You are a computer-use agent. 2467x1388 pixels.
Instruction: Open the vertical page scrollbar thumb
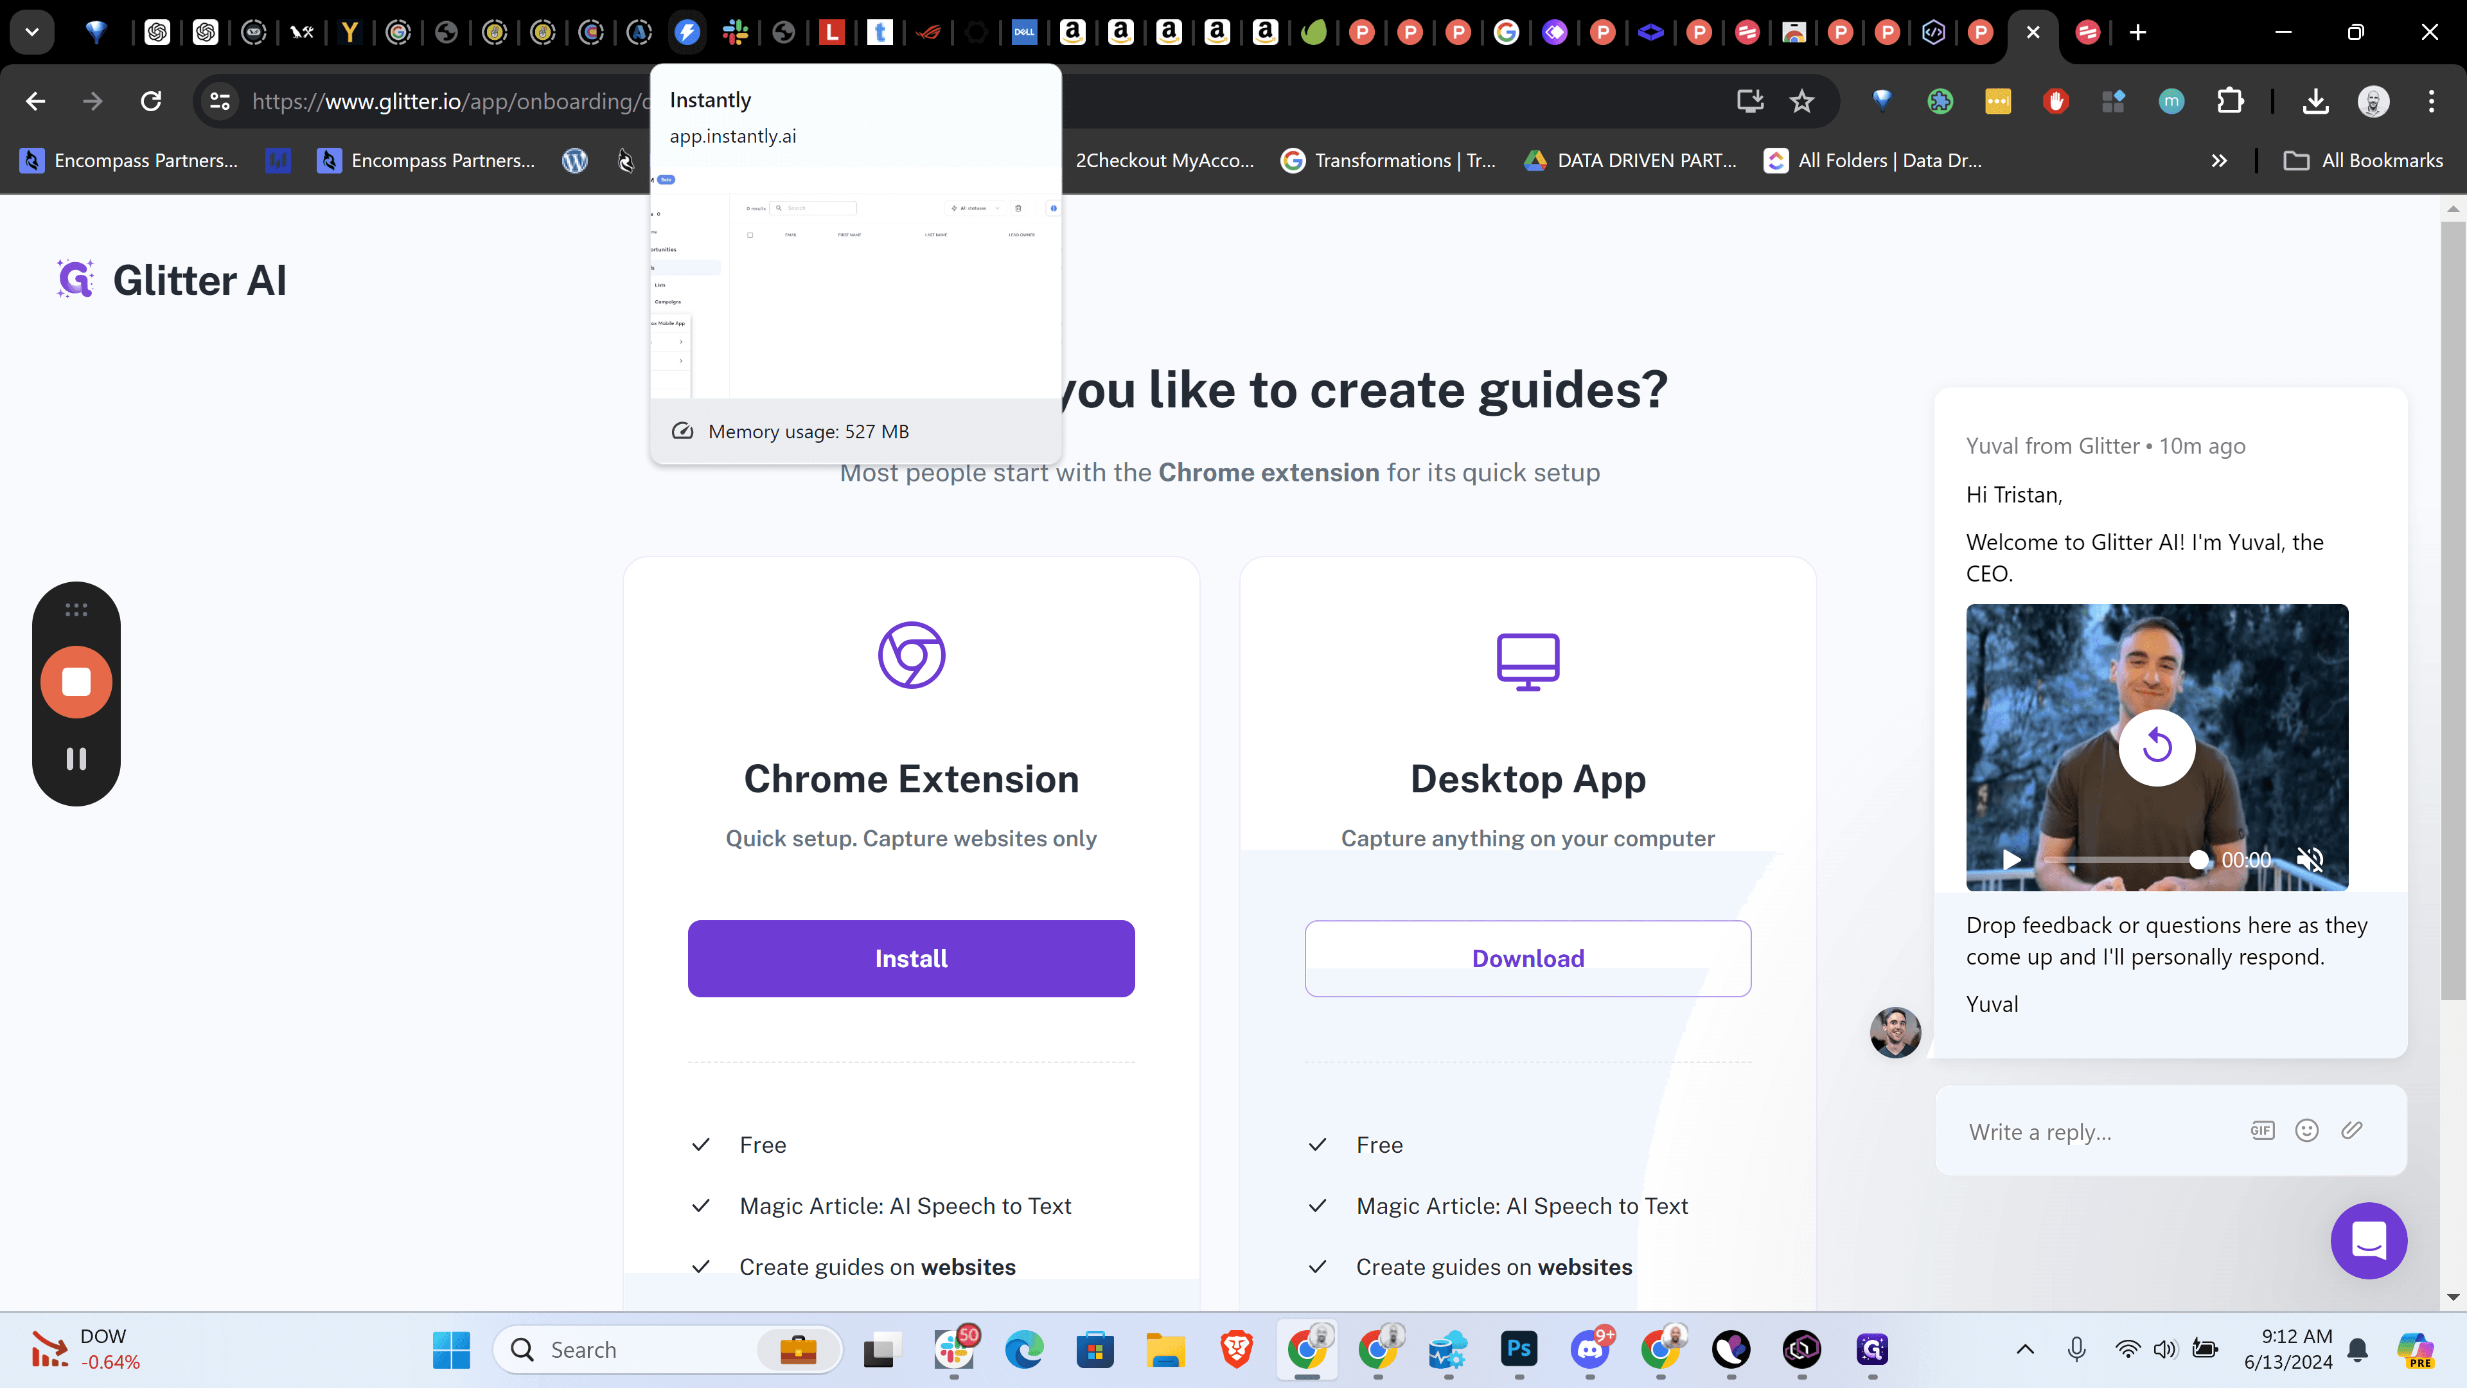pos(2453,611)
